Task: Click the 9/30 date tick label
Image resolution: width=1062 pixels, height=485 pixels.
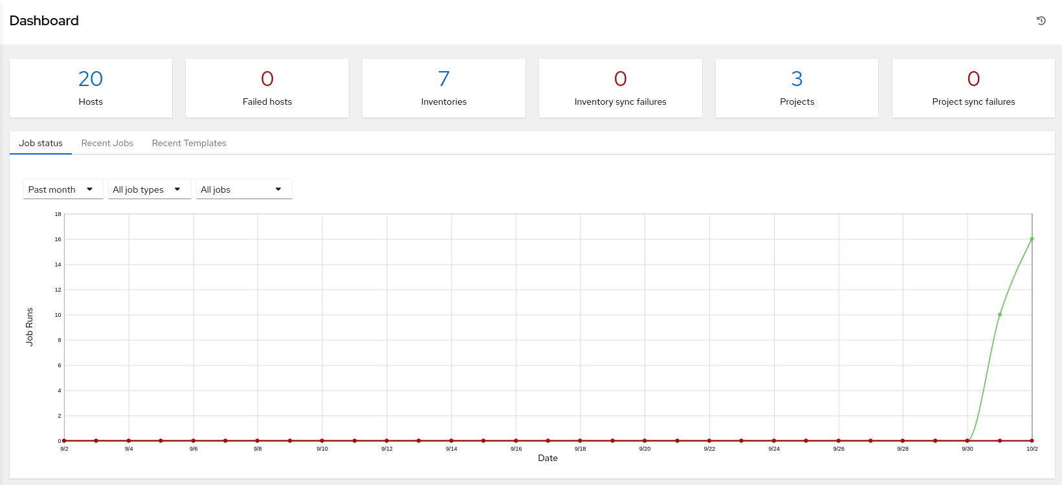Action: [968, 449]
